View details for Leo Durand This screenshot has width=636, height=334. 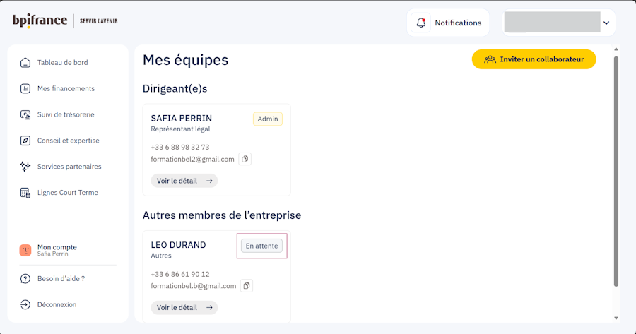[x=184, y=307]
